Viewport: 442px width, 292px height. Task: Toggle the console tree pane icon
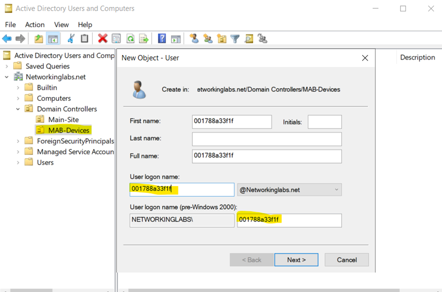53,39
